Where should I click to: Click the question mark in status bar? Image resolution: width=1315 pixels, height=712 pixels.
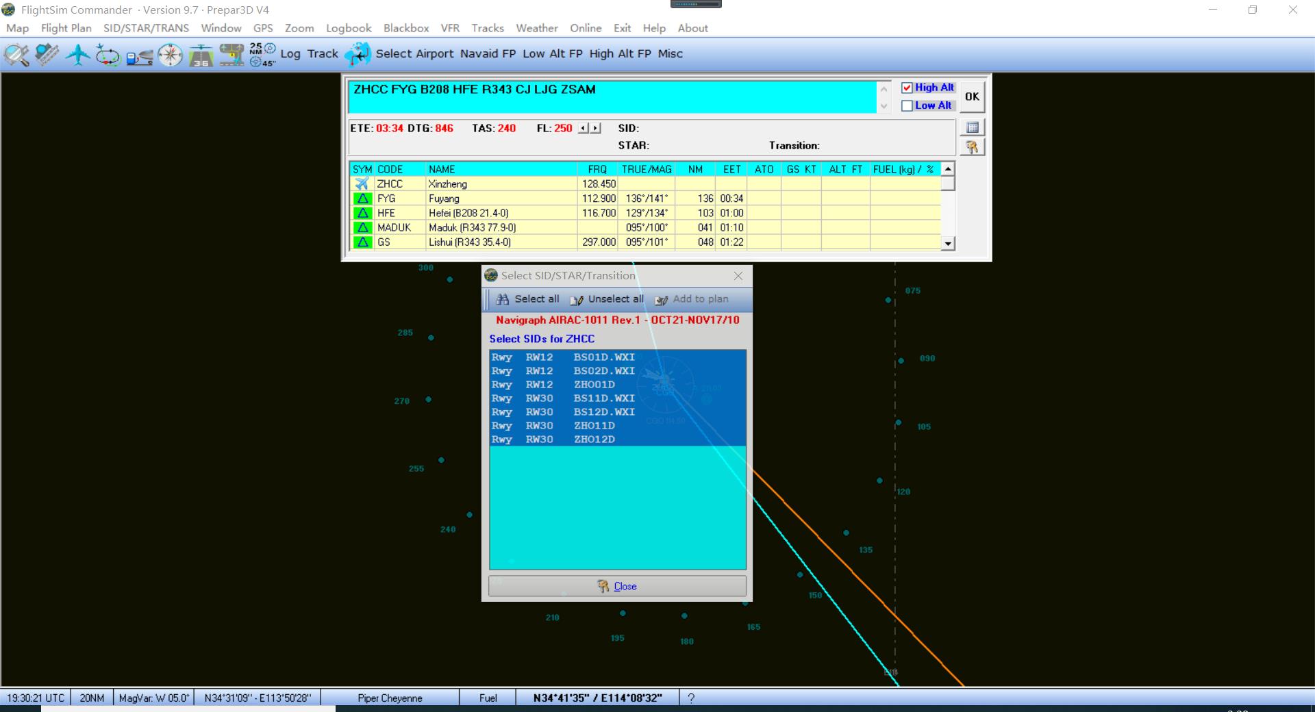point(691,698)
